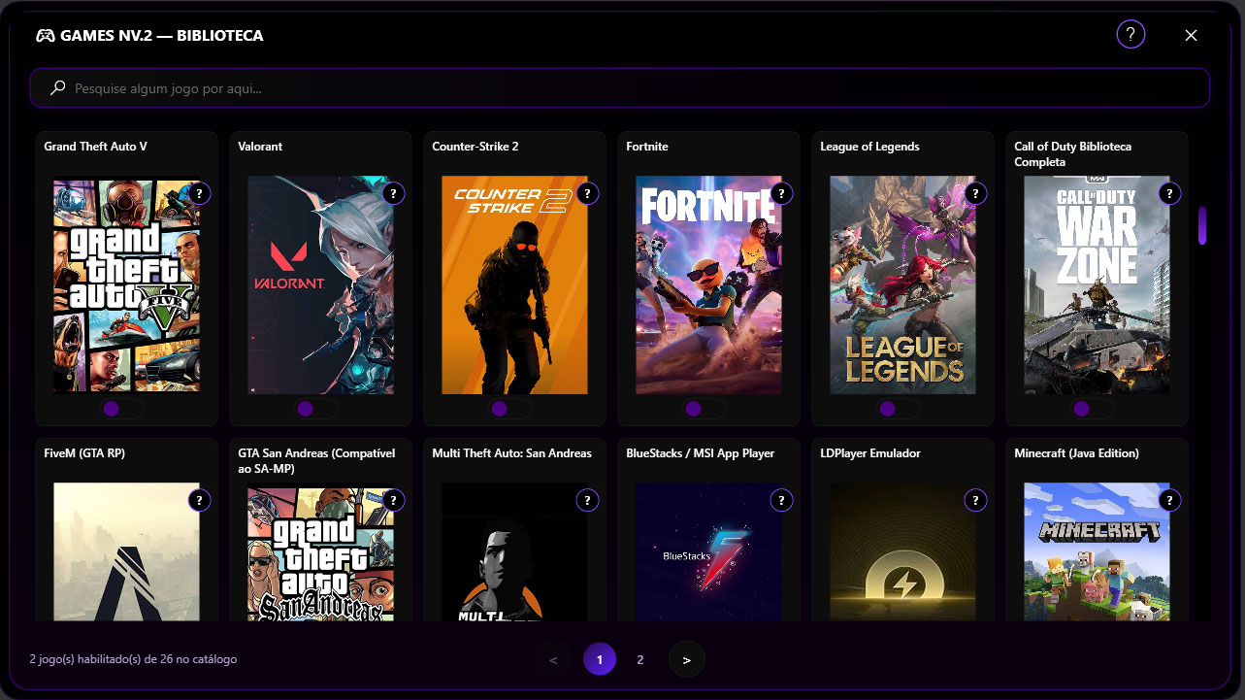The height and width of the screenshot is (700, 1245).
Task: Click the magnifier icon in the search bar
Action: [x=58, y=88]
